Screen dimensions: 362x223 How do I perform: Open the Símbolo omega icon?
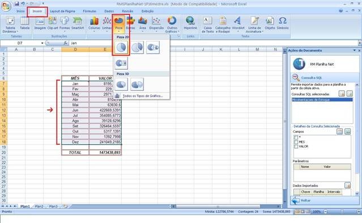pos(283,23)
